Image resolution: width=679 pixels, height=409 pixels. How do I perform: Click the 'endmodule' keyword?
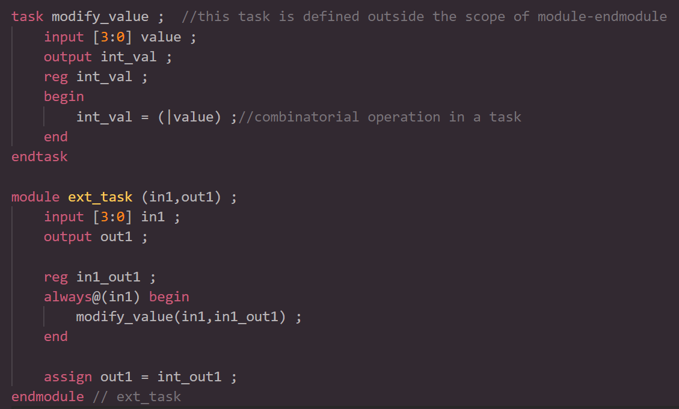point(48,396)
